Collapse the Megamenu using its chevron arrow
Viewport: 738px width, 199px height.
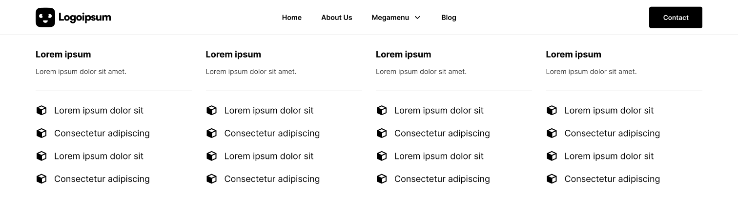(417, 18)
